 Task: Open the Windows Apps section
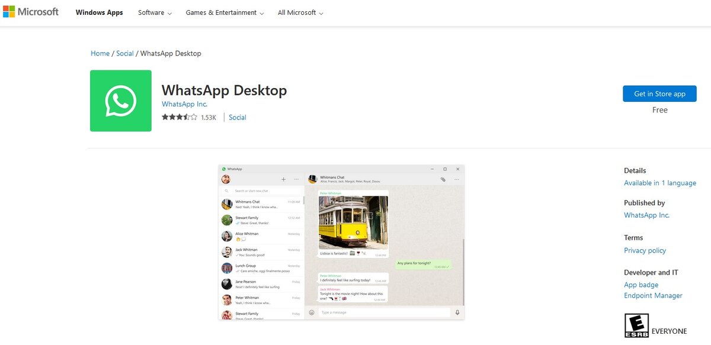click(100, 12)
